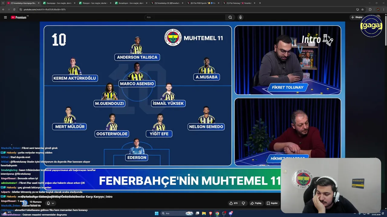387x217 pixels.
Task: Save the video with Kaydet button
Action: (x=272, y=203)
